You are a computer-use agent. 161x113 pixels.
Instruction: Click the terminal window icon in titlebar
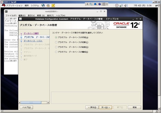[6, 12]
